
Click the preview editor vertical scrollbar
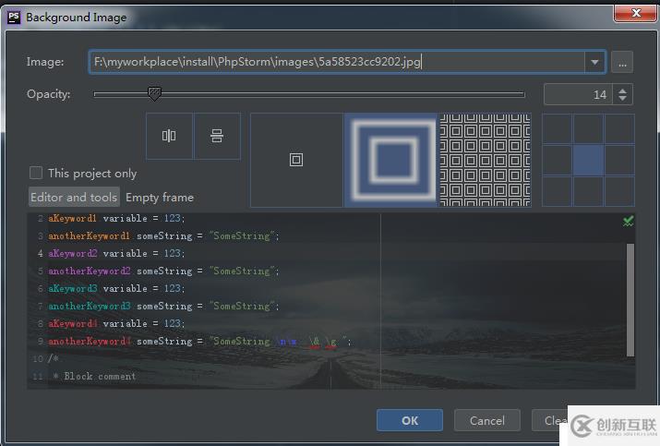coord(630,300)
